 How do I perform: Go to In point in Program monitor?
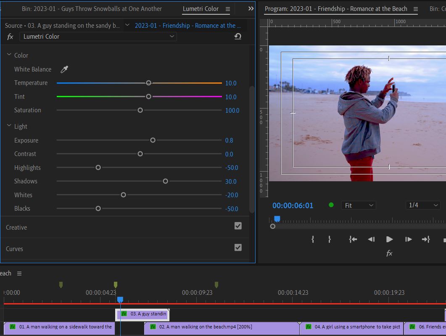tap(353, 239)
